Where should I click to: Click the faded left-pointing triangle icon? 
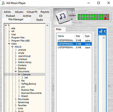81,12
